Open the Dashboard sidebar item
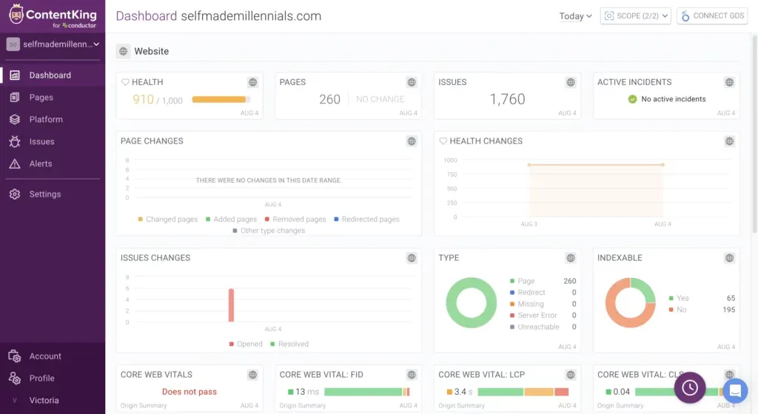 click(53, 75)
